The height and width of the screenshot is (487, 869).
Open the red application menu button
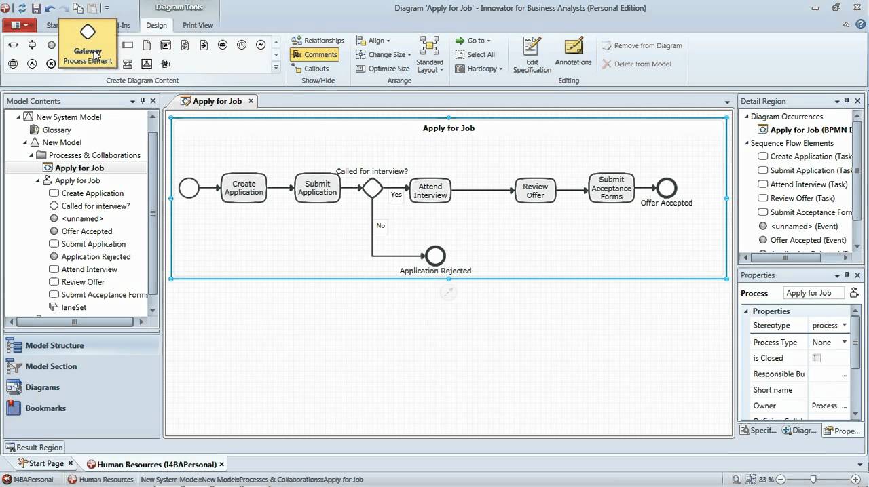point(19,25)
